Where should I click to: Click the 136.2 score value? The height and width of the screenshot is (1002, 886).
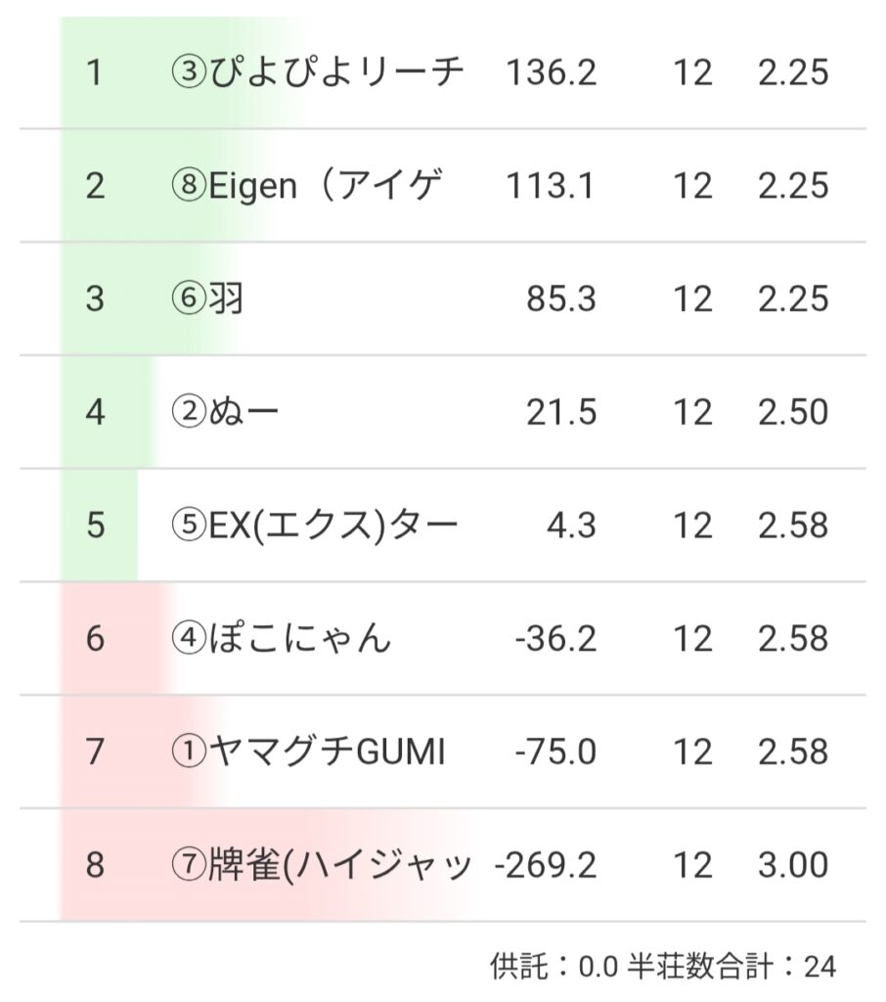pos(552,72)
